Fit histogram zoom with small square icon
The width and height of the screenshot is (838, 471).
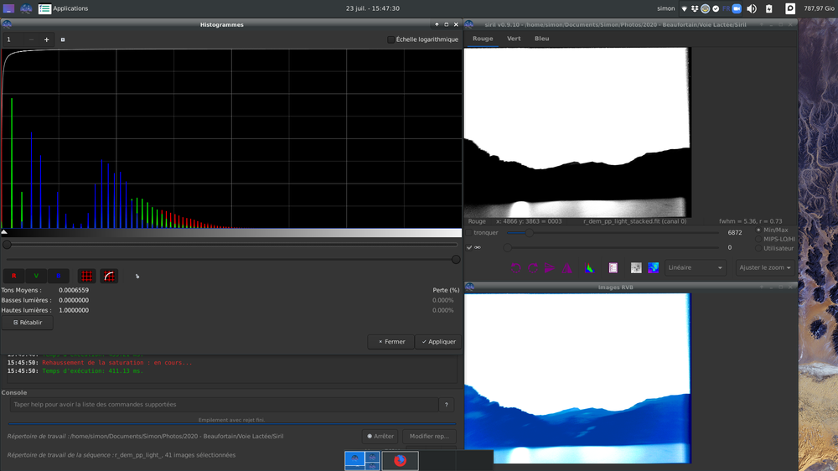coord(63,39)
